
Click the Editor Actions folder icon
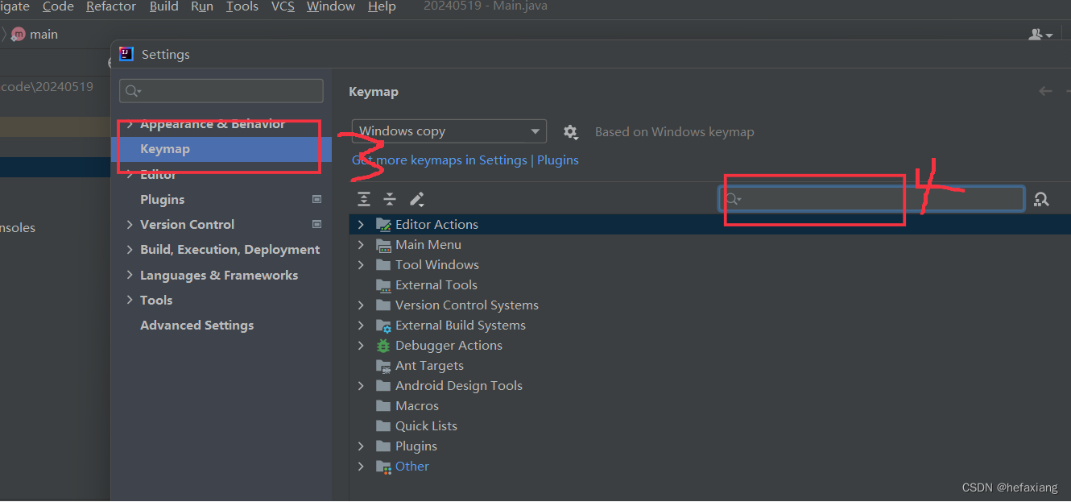point(383,225)
